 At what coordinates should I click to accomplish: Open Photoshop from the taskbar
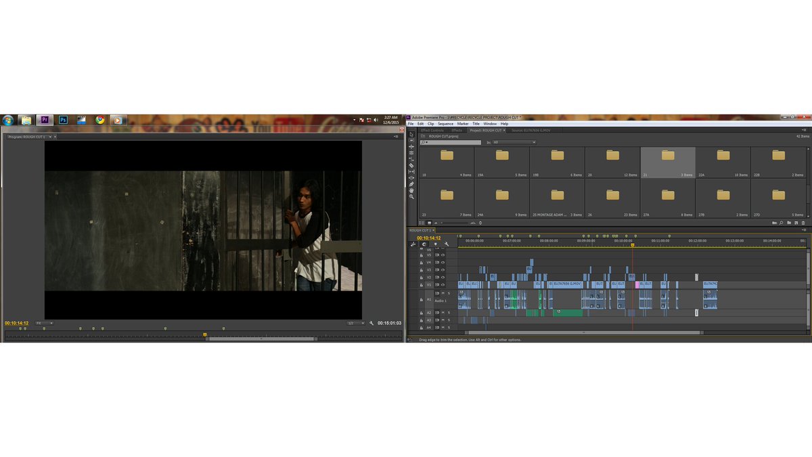coord(64,120)
